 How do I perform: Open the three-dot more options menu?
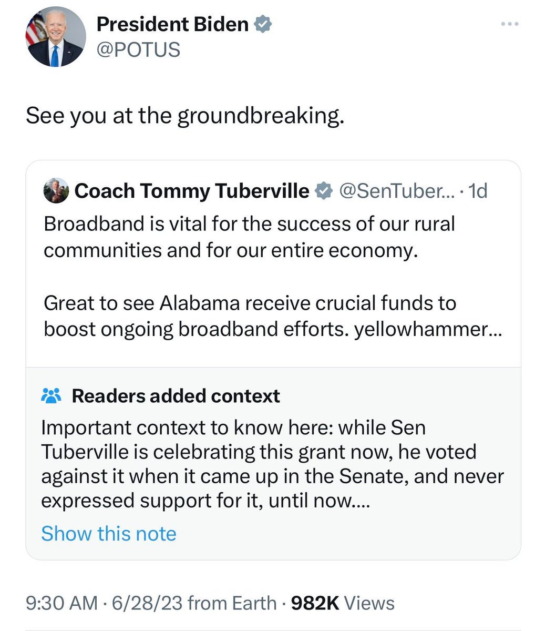pos(509,24)
